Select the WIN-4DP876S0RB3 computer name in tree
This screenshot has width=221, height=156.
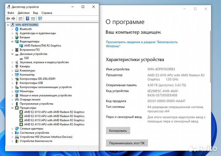point(27,25)
